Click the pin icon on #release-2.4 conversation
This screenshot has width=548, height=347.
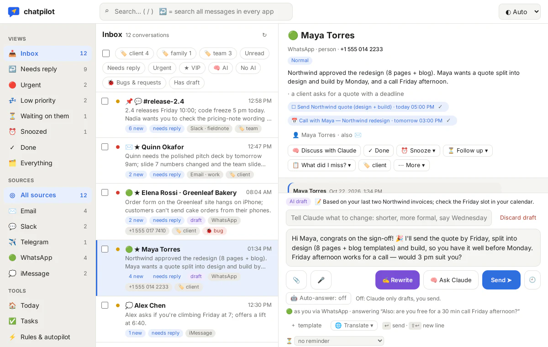coord(129,101)
